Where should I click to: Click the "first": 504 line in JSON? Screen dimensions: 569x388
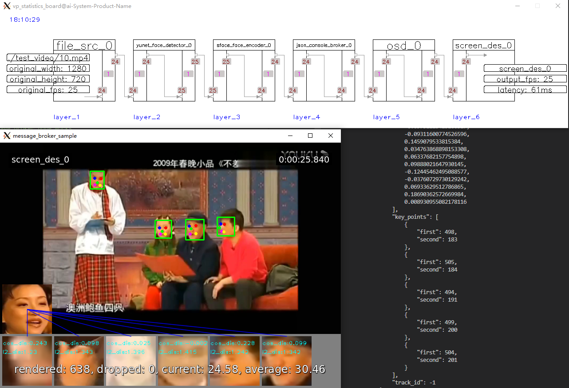(437, 352)
